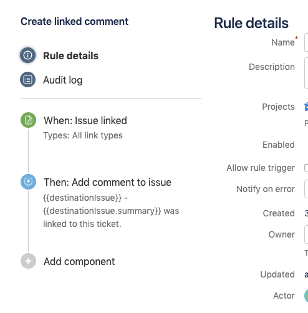This screenshot has width=308, height=313.
Task: Open the Audit log list icon
Action: click(x=27, y=80)
